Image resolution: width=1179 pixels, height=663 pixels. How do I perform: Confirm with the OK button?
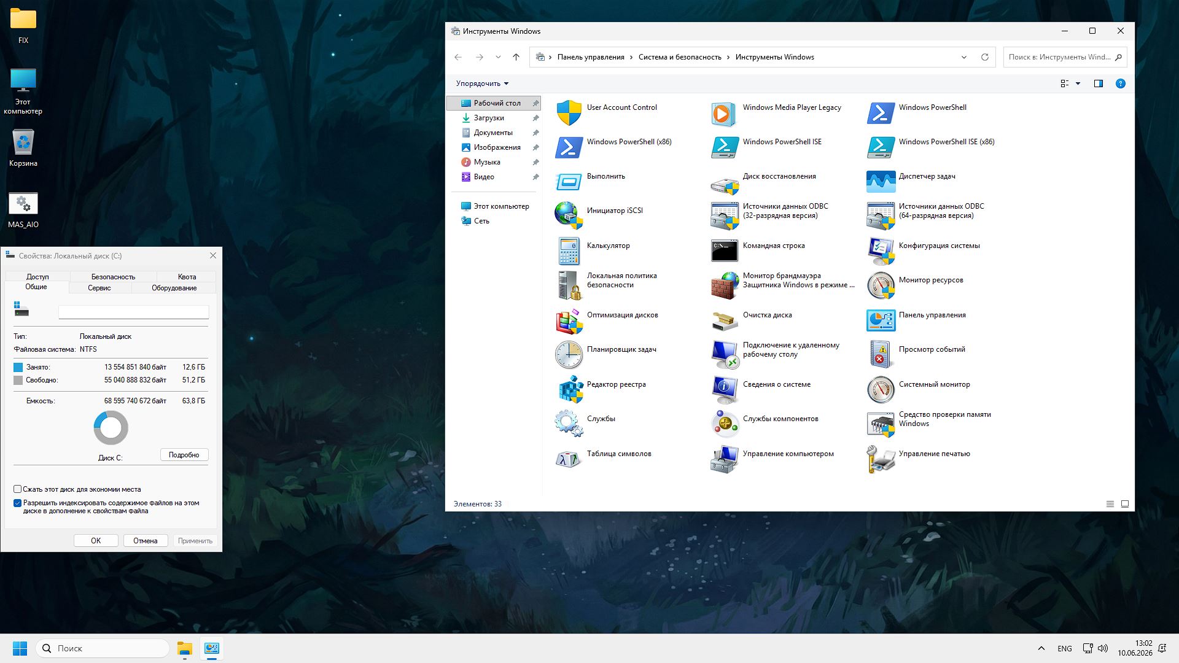[96, 541]
